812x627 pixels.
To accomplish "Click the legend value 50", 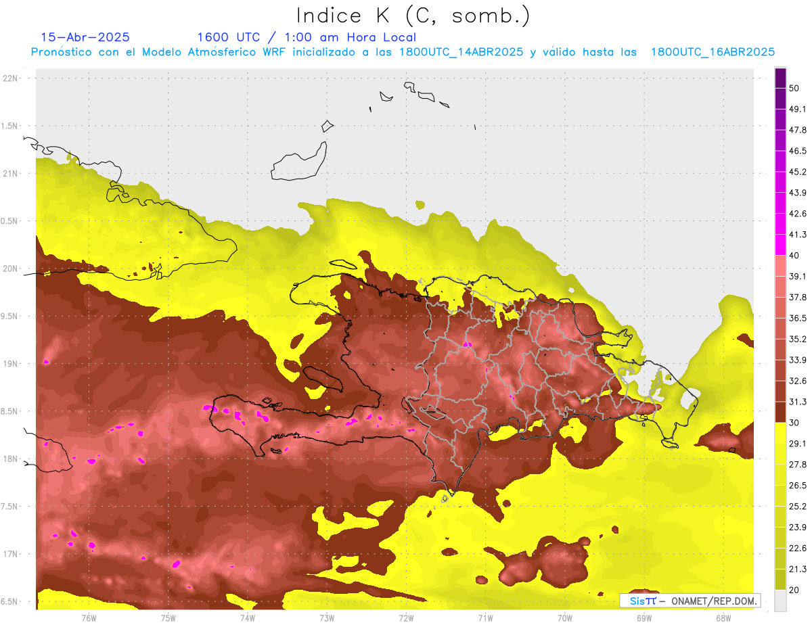I will coord(794,88).
